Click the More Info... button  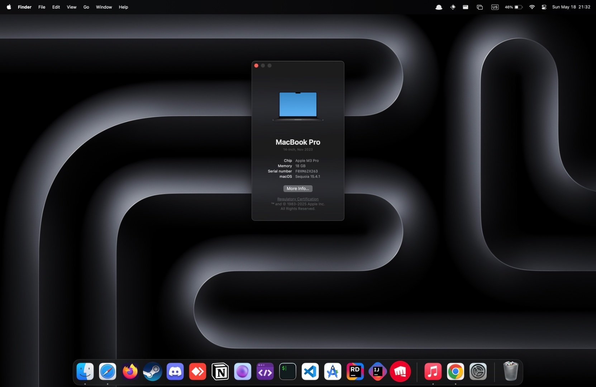point(298,188)
